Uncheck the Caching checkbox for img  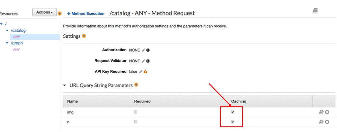[233, 112]
